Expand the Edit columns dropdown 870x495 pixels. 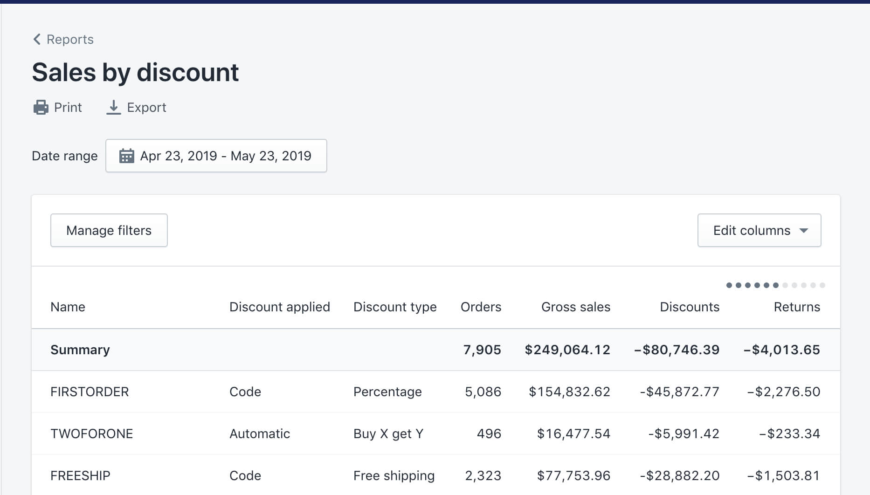click(x=760, y=230)
